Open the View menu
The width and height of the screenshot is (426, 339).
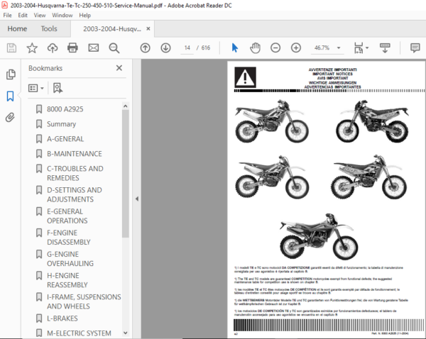coord(40,15)
